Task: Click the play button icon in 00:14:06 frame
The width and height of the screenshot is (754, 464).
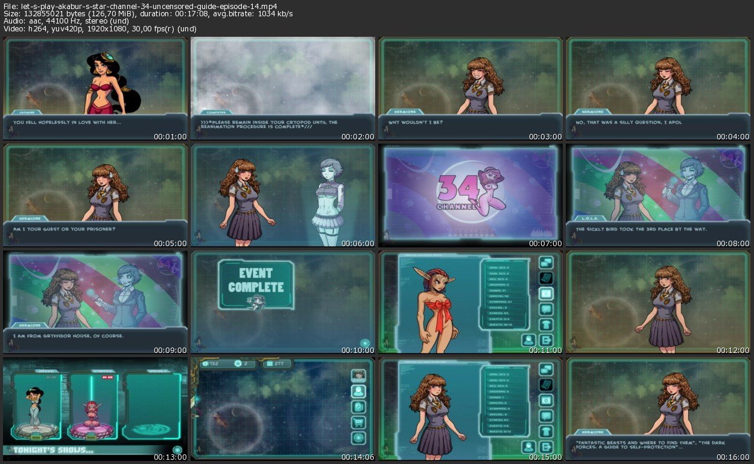Action: (359, 438)
